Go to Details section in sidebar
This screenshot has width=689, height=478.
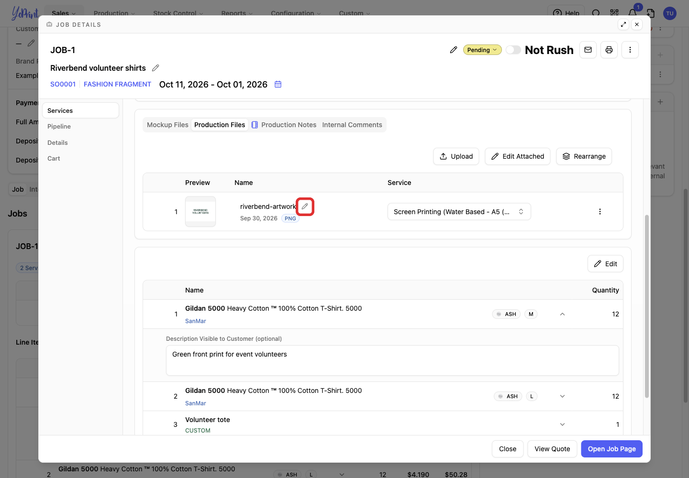[x=80, y=142]
